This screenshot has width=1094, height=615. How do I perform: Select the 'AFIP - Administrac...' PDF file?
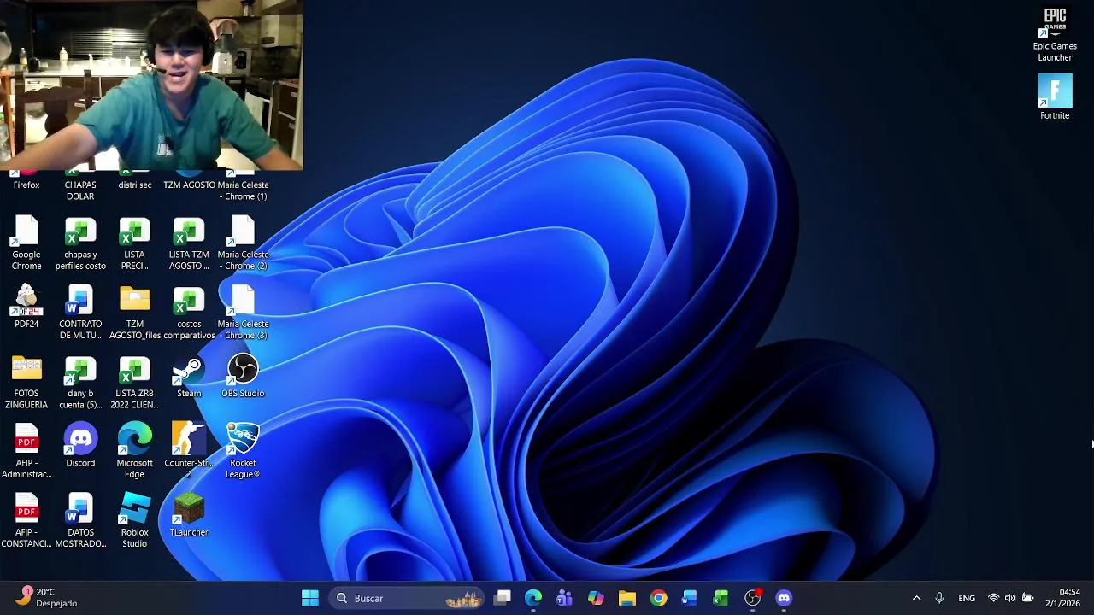point(26,452)
